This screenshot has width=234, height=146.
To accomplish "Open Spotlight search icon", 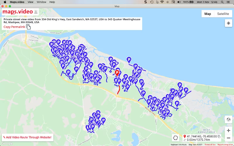I will (x=222, y=2).
